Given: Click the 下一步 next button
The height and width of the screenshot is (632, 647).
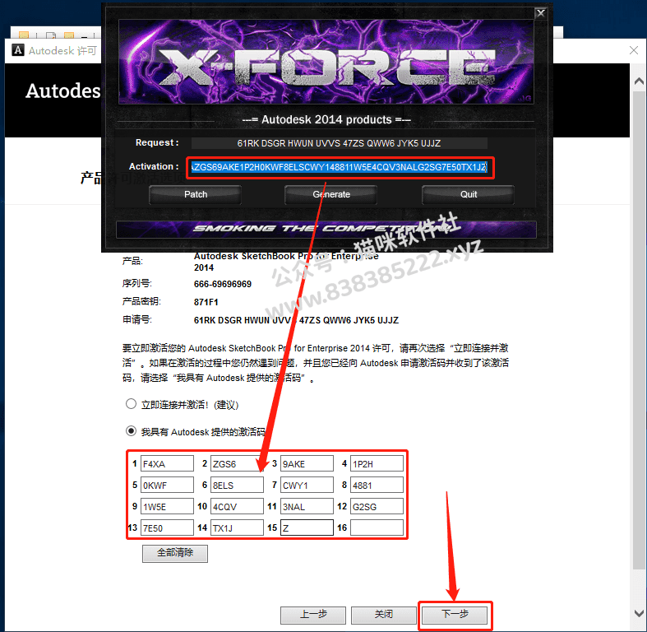Looking at the screenshot, I should [455, 615].
